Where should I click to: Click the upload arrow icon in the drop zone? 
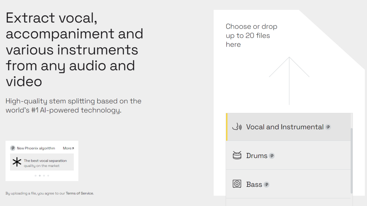(x=289, y=81)
